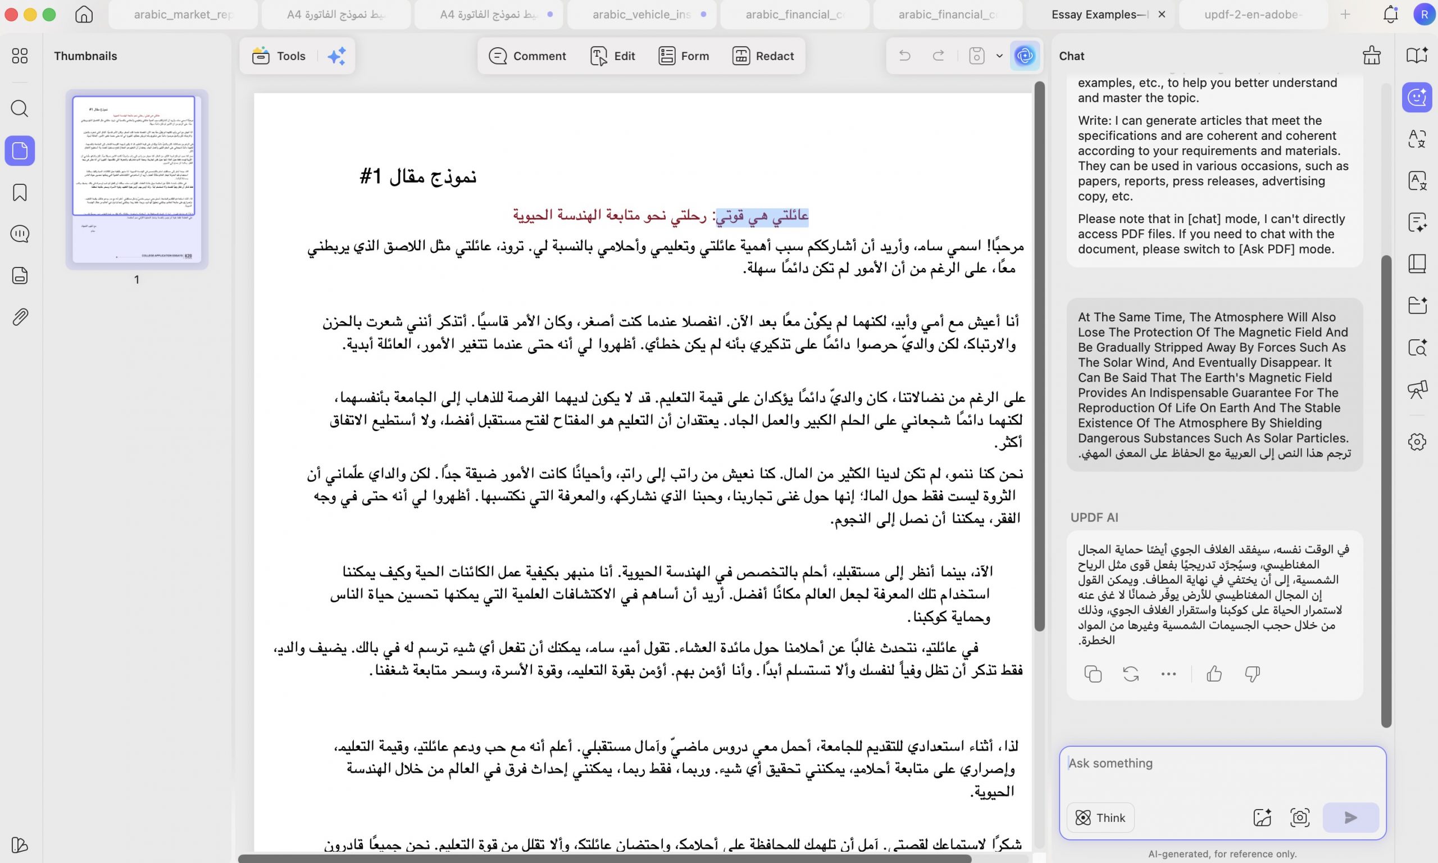Open settings gear in right sidebar
1438x863 pixels.
1417,442
